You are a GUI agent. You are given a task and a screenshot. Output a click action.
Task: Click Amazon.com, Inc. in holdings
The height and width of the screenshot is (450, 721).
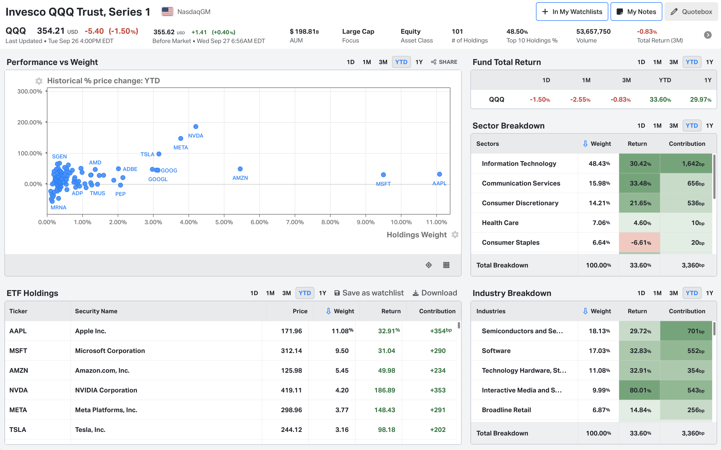[102, 371]
